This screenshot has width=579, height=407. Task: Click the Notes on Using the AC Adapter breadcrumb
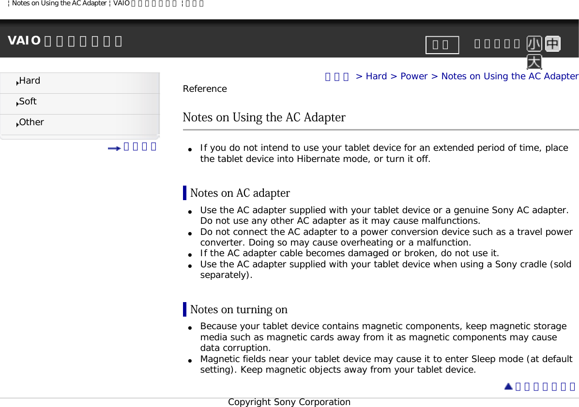[x=510, y=76]
